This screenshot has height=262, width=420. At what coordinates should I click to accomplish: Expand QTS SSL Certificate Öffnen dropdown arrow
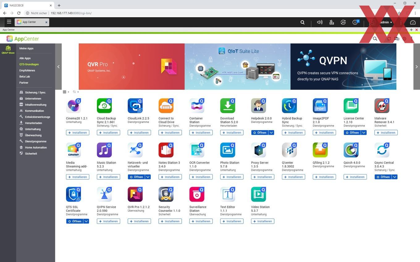point(86,221)
